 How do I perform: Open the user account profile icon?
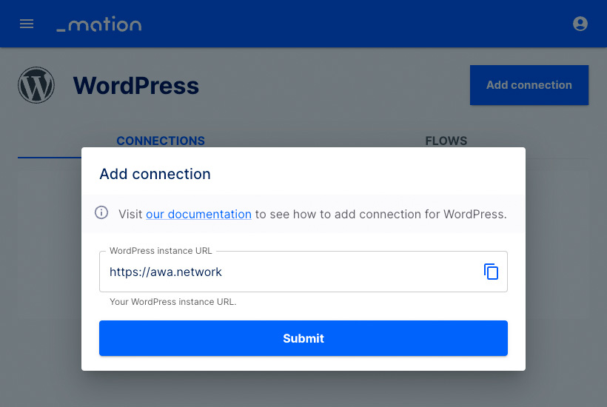point(580,24)
